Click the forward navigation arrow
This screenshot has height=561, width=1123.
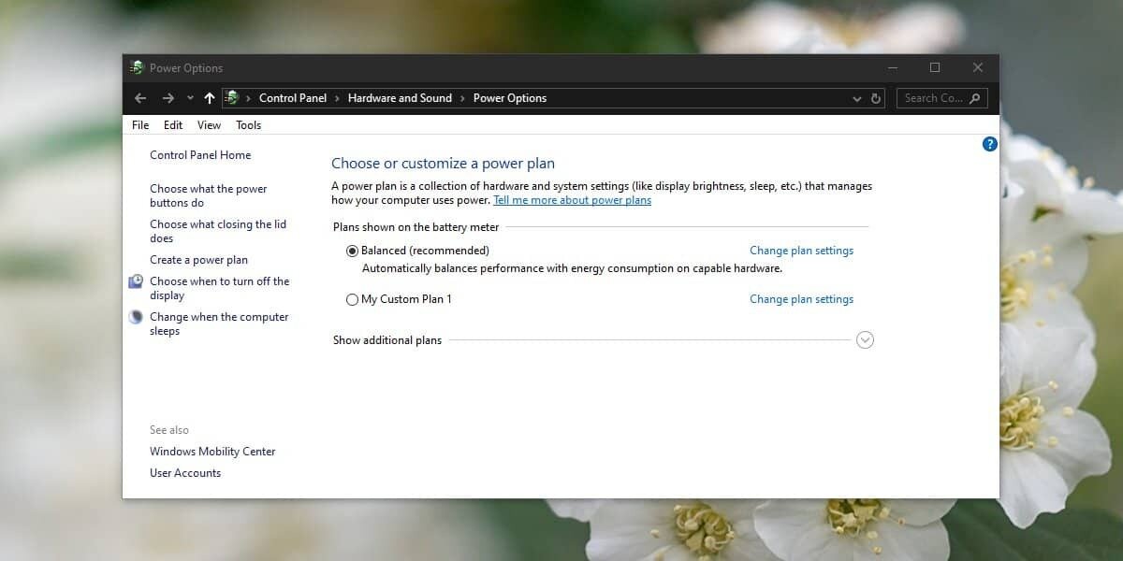(168, 98)
